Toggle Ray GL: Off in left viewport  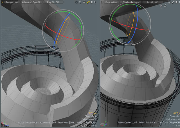53,2
